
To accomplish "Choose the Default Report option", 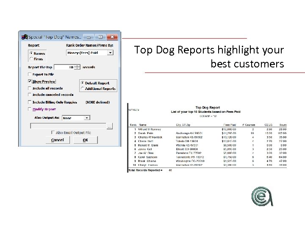I will tap(83, 83).
